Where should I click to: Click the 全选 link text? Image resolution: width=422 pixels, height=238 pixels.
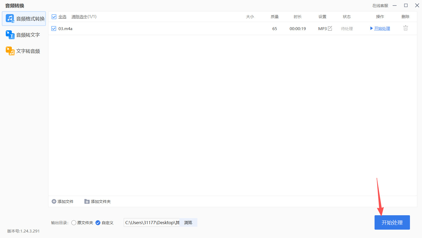[62, 17]
